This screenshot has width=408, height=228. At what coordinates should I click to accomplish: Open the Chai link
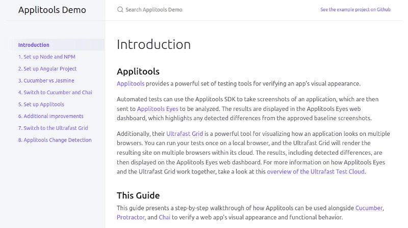click(164, 217)
